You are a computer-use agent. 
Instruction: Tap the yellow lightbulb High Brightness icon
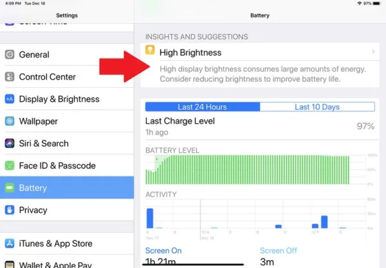point(150,50)
